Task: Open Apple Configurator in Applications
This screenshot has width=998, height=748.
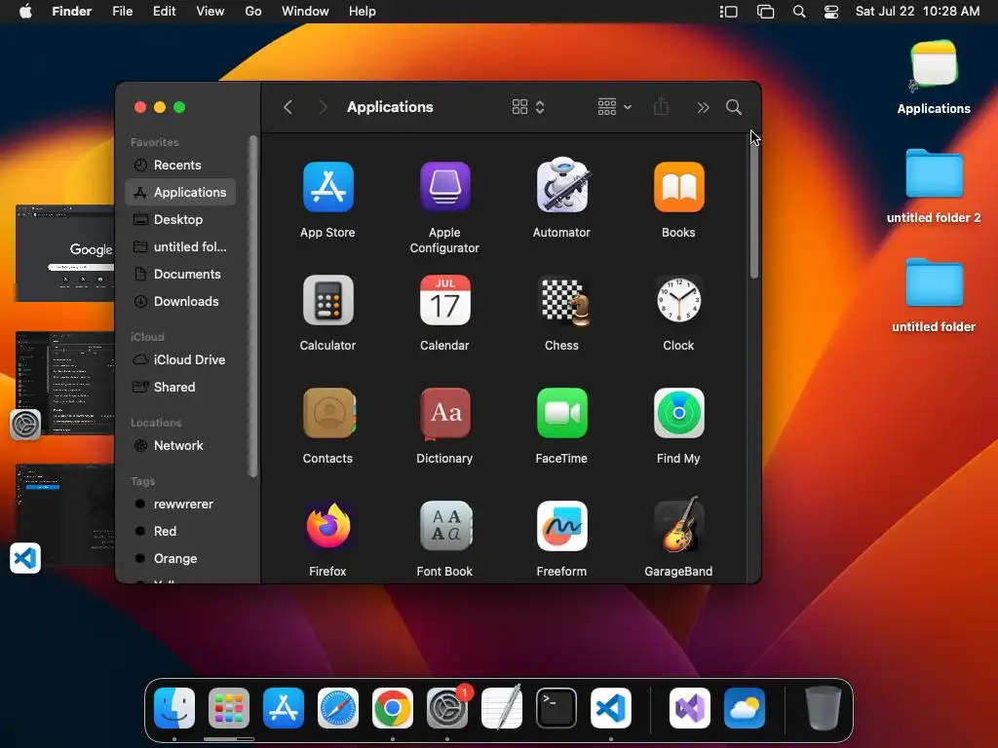Action: (x=444, y=187)
